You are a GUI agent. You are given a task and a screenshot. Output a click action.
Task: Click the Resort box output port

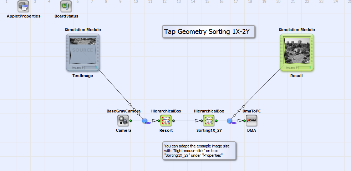[x=173, y=121]
